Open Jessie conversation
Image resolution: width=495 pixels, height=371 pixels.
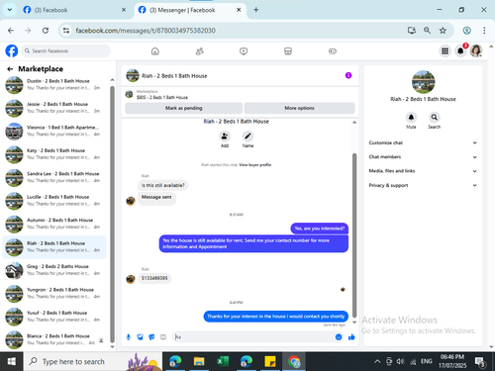(54, 108)
